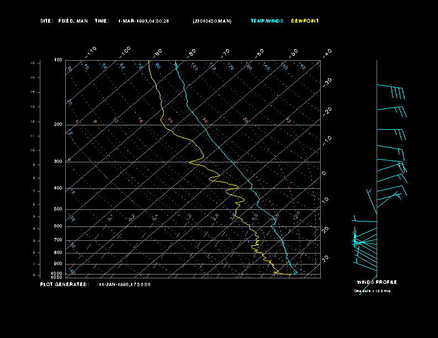The width and height of the screenshot is (438, 338).
Task: Click the 0 temperature label on right axis
Action: coord(324,173)
